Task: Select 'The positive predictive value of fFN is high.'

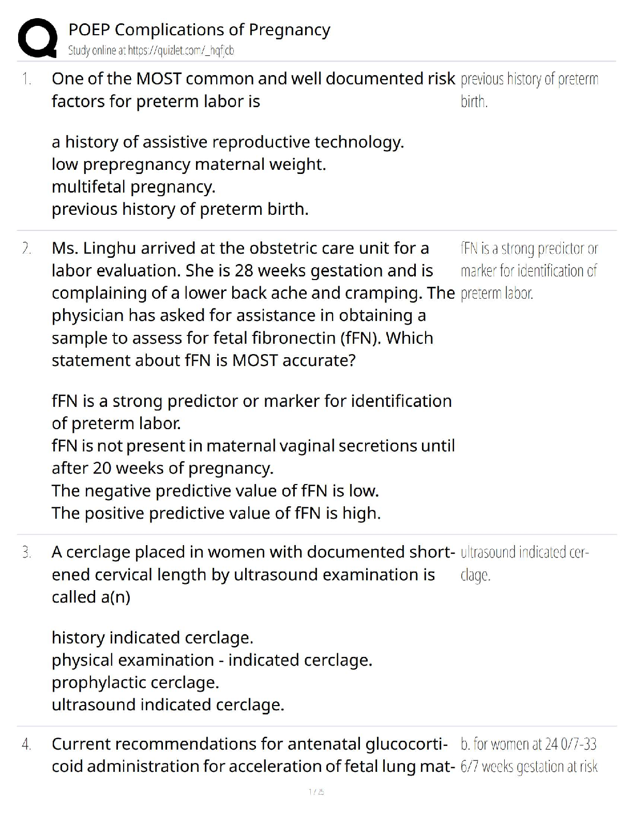Action: point(216,513)
